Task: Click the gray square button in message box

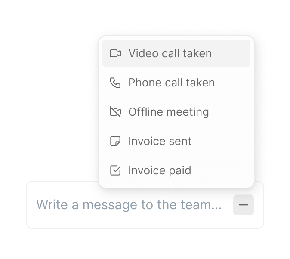Action: (x=244, y=205)
